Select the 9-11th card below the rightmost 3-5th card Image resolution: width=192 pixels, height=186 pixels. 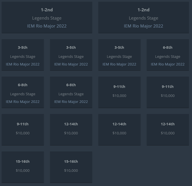tap(119, 92)
